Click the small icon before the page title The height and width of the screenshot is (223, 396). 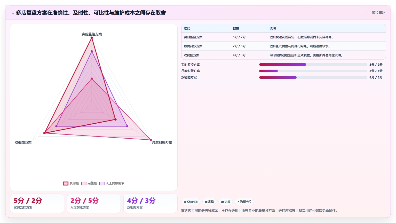point(12,13)
